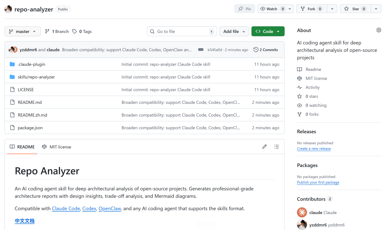Viewport: 383px width, 230px height.
Task: Click the tag icon beside 0 Tags
Action: pyautogui.click(x=74, y=31)
